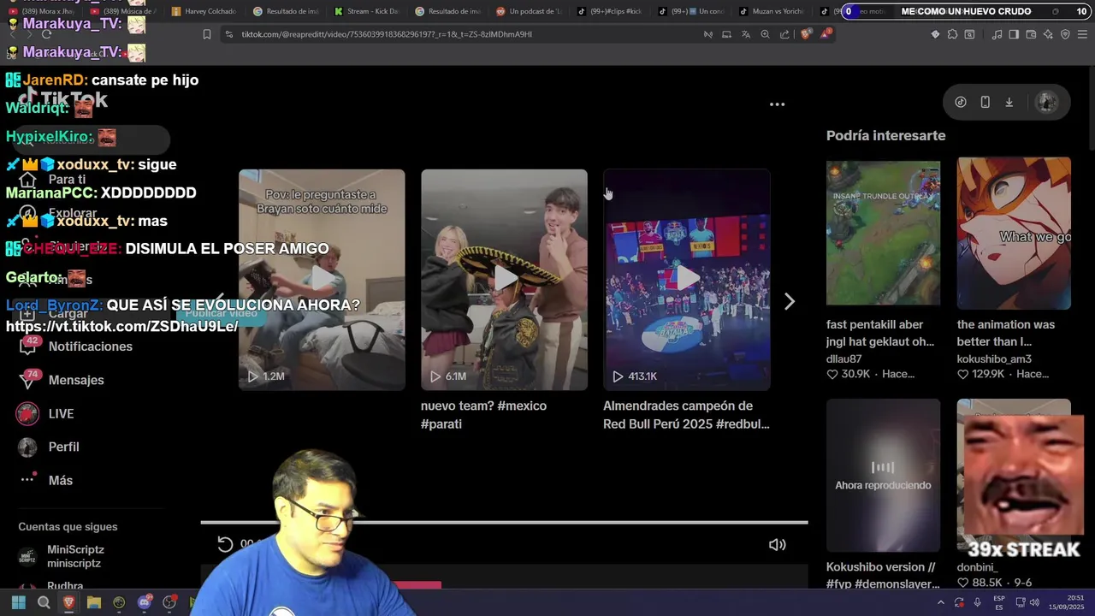Open the kokushibo_am3 author link
Viewport: 1095px width, 616px height.
tap(994, 358)
